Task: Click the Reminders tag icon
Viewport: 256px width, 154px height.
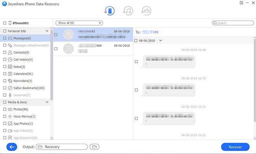Action: pos(10,81)
